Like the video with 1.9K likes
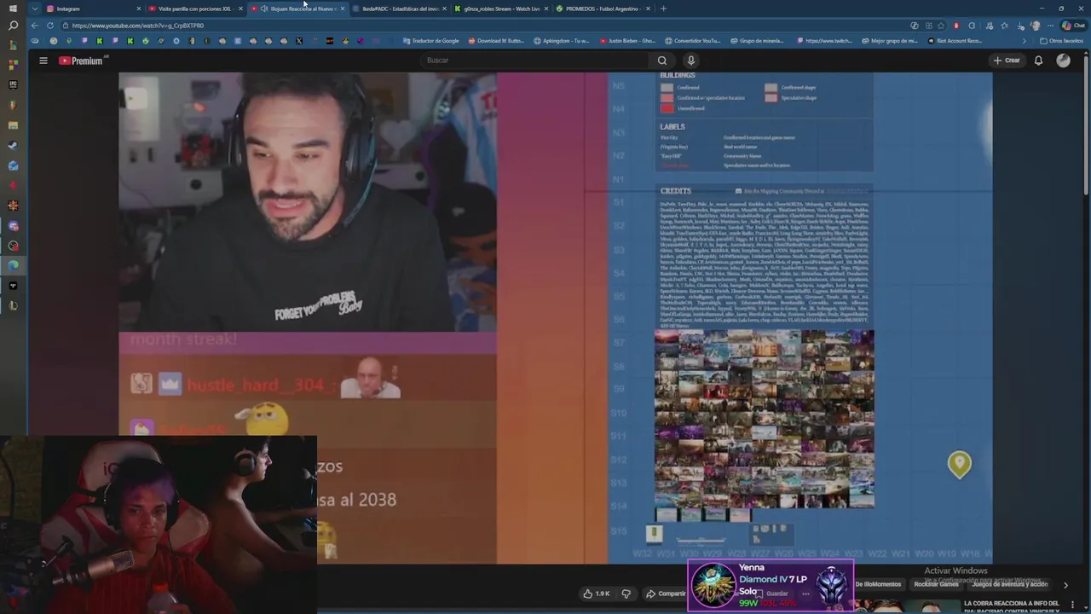 pos(596,594)
